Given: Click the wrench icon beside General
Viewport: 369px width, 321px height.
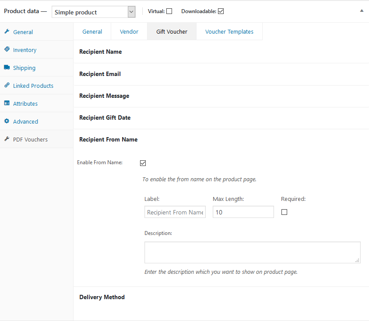Looking at the screenshot, I should [7, 32].
